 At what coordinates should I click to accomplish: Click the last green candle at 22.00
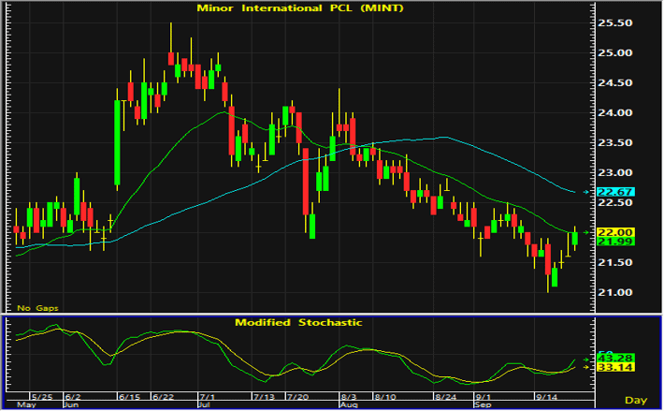click(x=574, y=239)
